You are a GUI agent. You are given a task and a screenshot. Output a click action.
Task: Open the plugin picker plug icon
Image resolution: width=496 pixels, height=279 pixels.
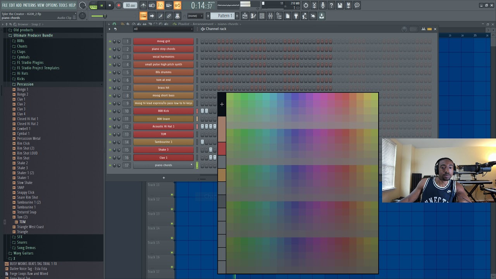coord(296,16)
